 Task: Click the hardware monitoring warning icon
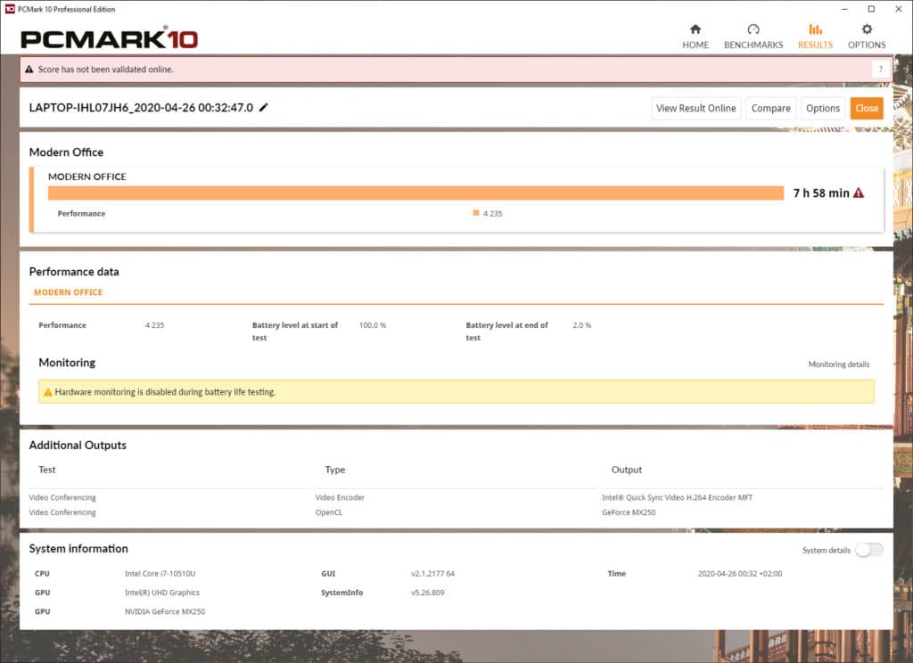pyautogui.click(x=48, y=392)
